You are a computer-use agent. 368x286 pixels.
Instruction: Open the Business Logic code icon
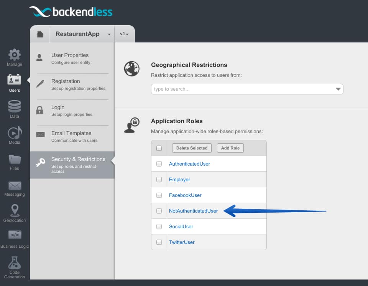click(x=15, y=234)
